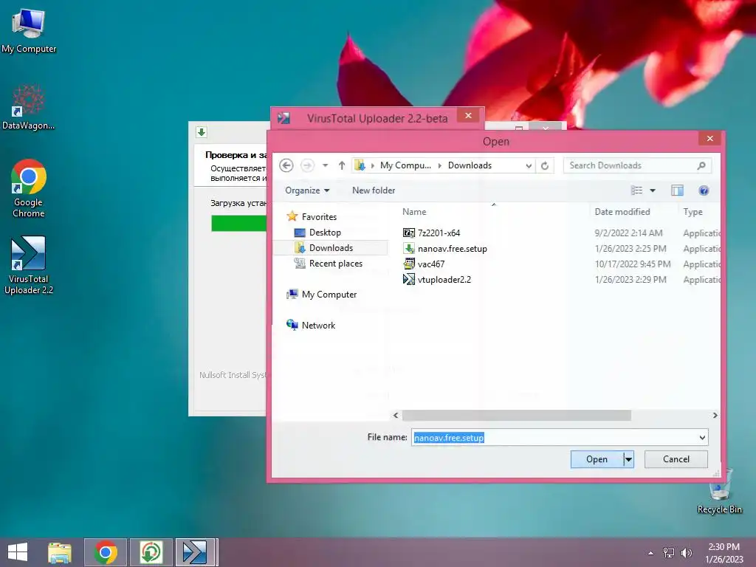
Task: Open the recent locations dropdown arrow
Action: point(326,165)
